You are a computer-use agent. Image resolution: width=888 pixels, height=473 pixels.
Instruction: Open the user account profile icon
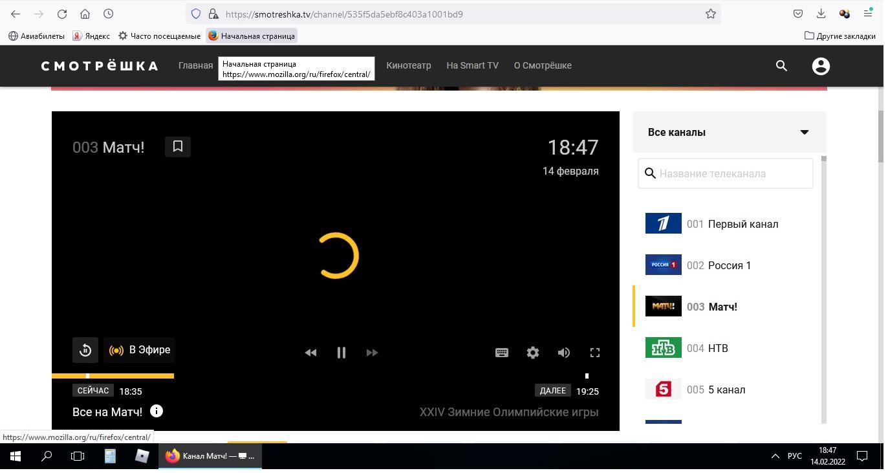click(821, 66)
